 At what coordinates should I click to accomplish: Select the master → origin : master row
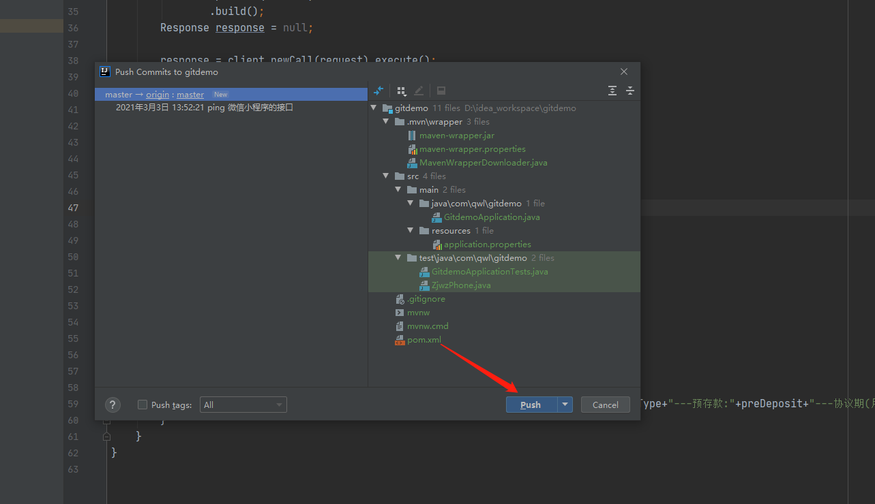[x=231, y=95]
